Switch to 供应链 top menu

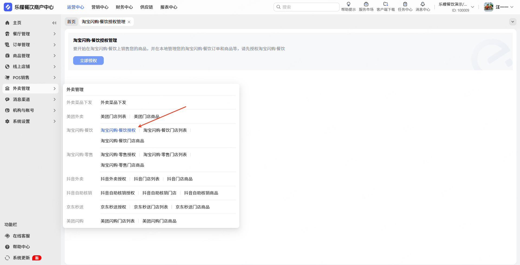[x=147, y=7]
